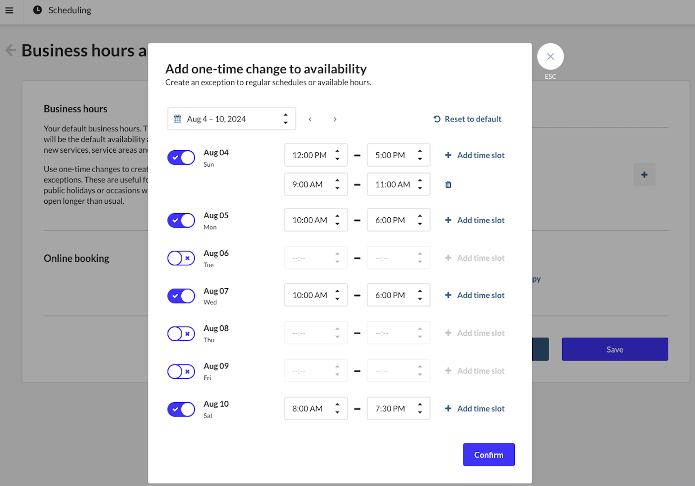Image resolution: width=695 pixels, height=486 pixels.
Task: Turn on the Aug 08 Thursday toggle
Action: pyautogui.click(x=181, y=333)
